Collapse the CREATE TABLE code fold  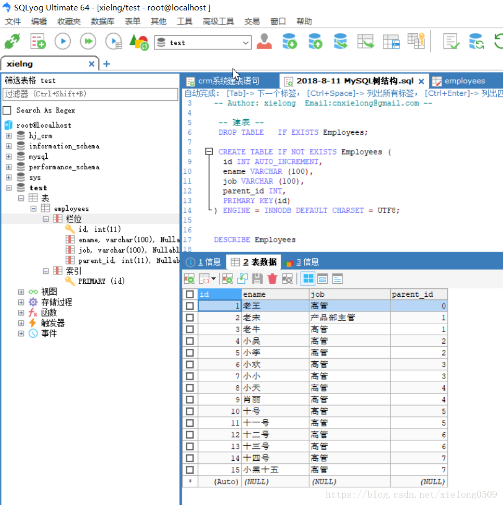point(209,151)
